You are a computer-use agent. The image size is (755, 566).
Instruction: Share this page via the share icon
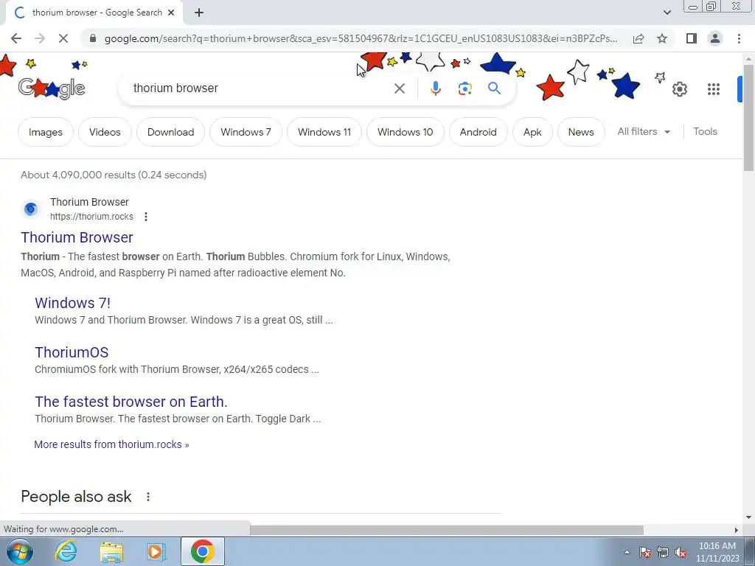click(639, 38)
